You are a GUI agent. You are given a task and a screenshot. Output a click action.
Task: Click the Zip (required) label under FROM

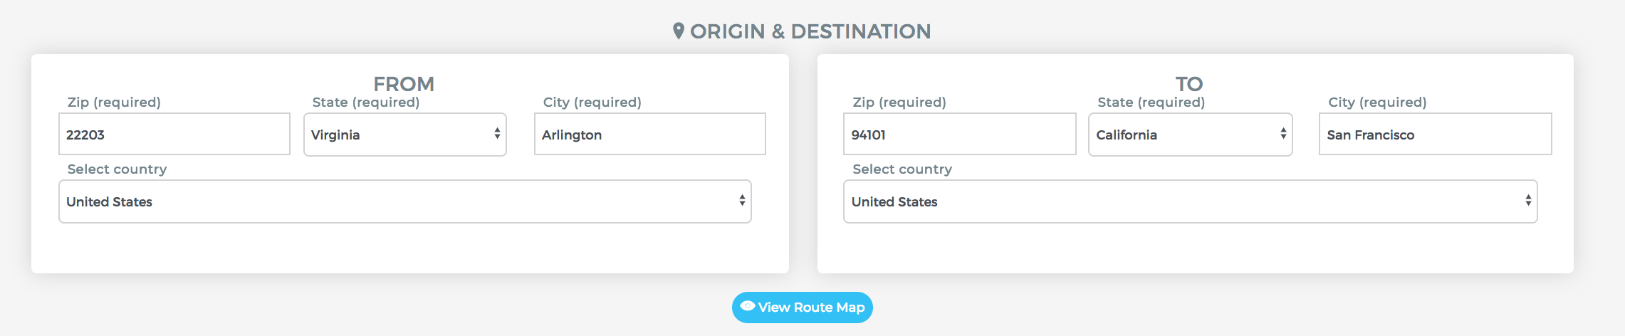tap(114, 103)
